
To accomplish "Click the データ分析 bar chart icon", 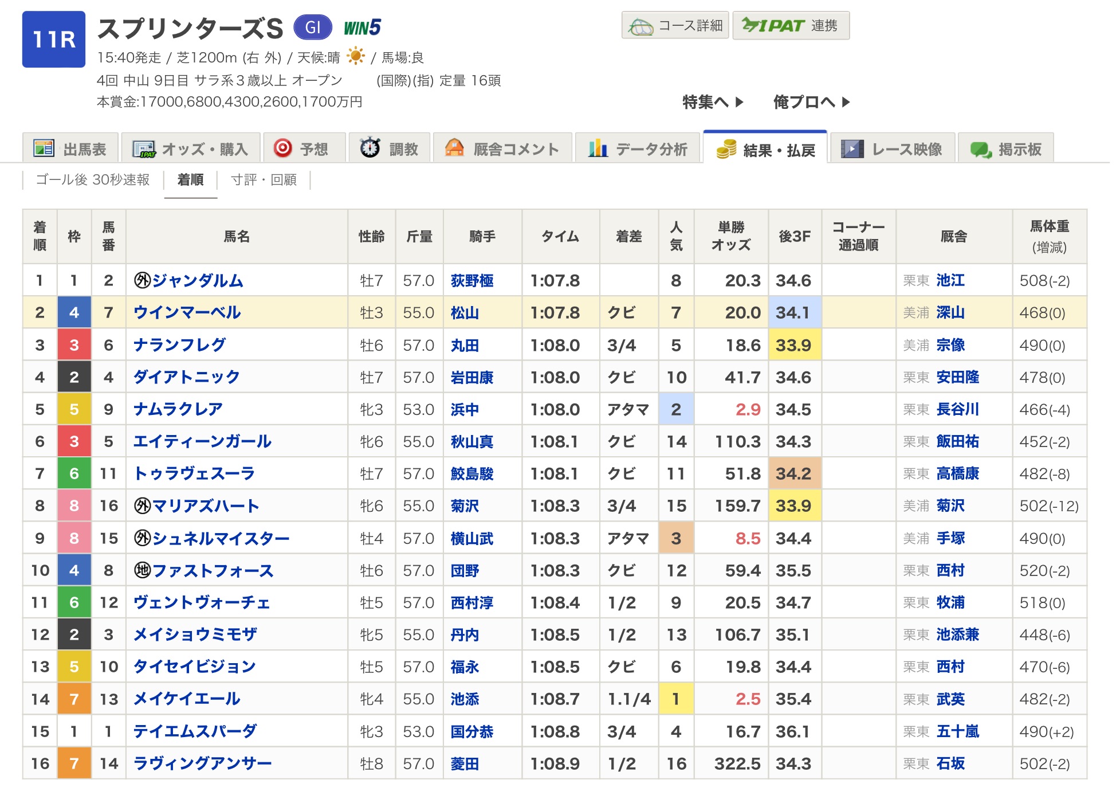I will [598, 148].
